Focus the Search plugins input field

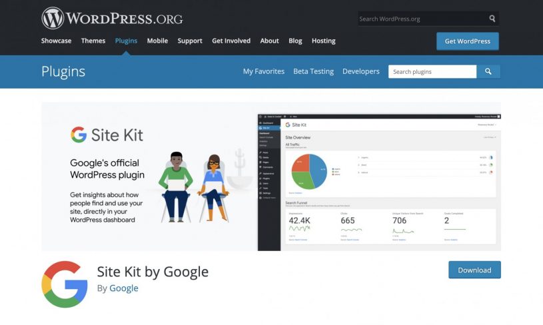432,72
